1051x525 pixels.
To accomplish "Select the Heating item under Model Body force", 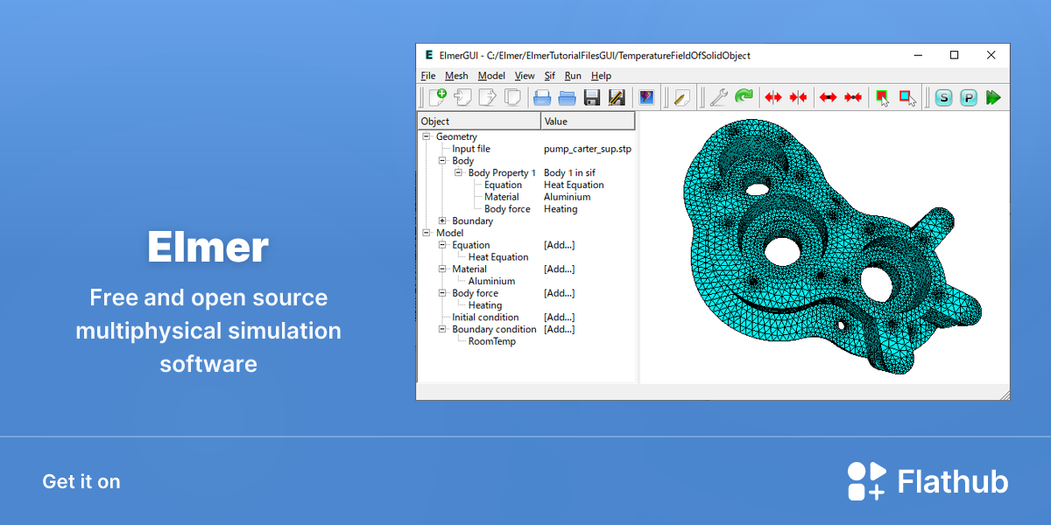I will 485,305.
